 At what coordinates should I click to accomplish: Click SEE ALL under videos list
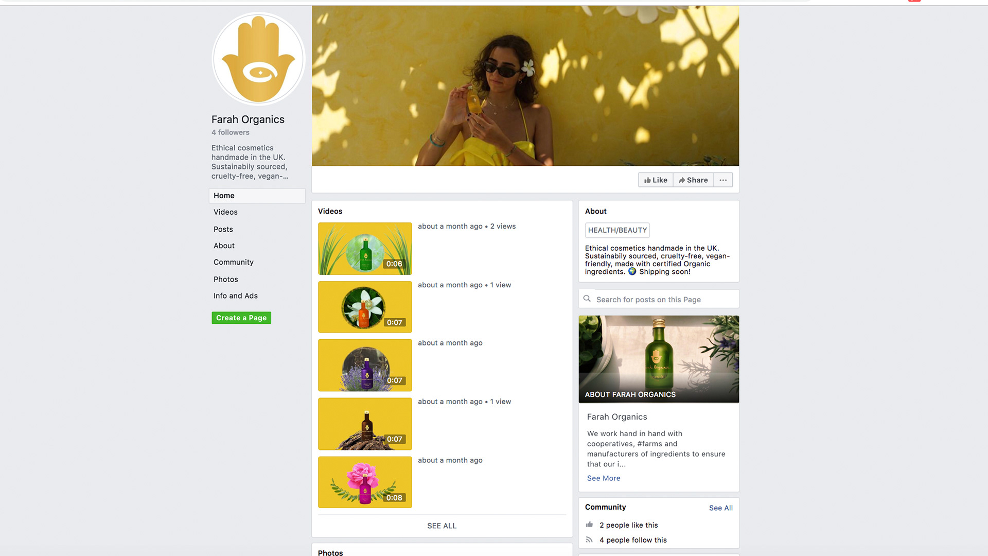(442, 526)
